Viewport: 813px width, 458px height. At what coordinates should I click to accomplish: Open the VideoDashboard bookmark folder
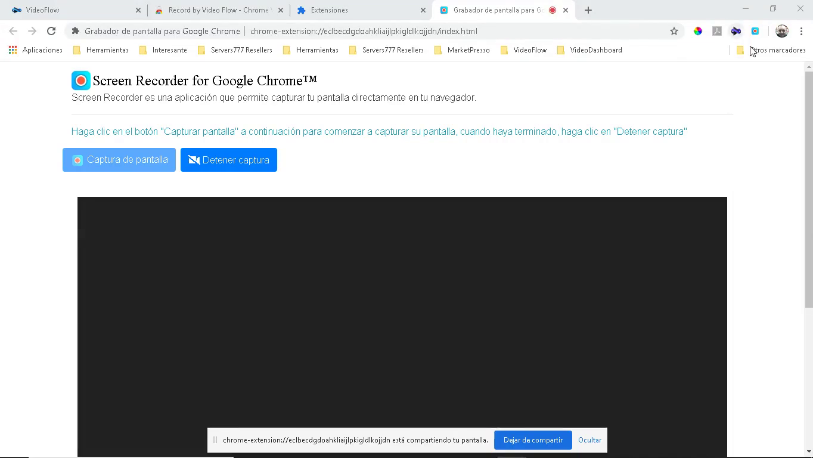click(x=589, y=50)
